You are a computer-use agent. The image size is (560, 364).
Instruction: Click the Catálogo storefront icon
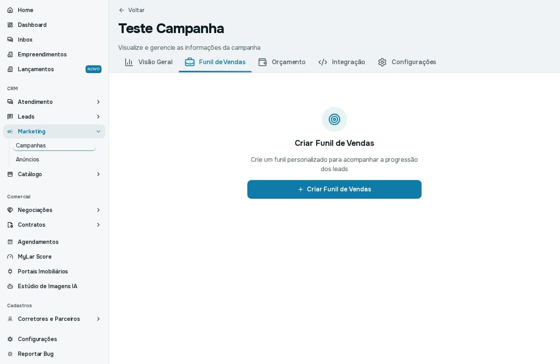point(10,174)
